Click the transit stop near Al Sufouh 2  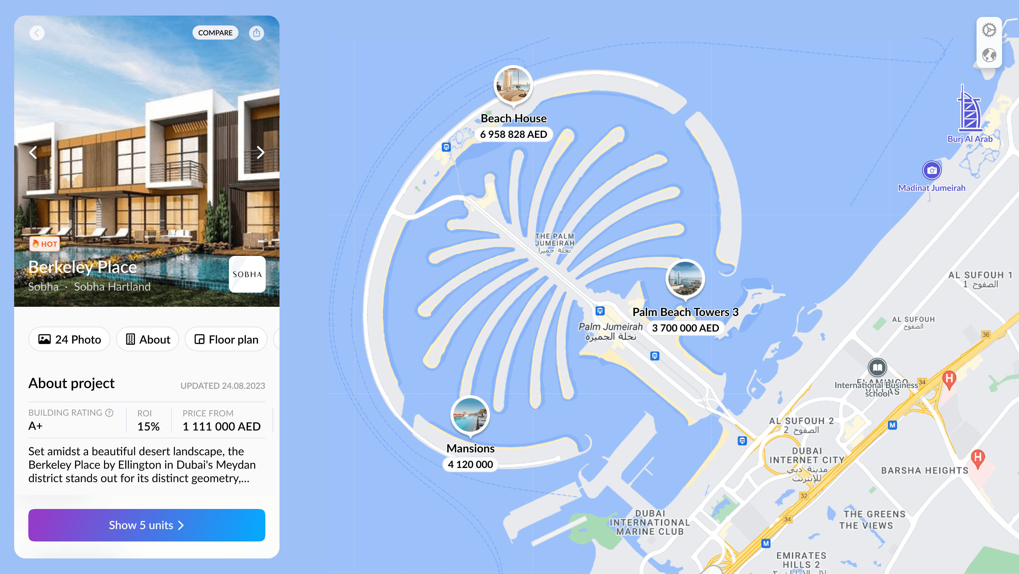742,441
